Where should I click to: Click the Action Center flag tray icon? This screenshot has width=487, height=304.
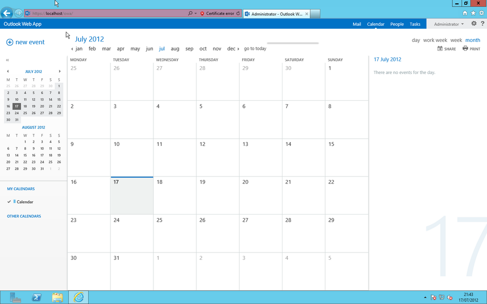click(x=433, y=298)
